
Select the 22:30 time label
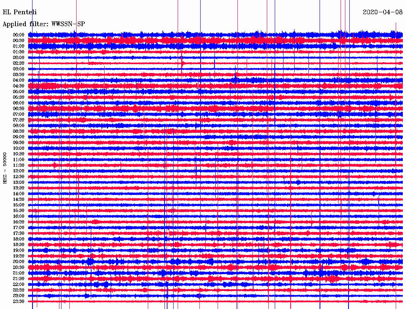(x=19, y=290)
